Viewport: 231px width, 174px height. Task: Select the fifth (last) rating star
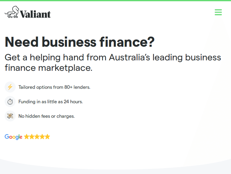[47, 137]
